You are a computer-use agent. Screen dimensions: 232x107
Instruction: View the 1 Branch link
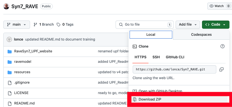coord(44,24)
